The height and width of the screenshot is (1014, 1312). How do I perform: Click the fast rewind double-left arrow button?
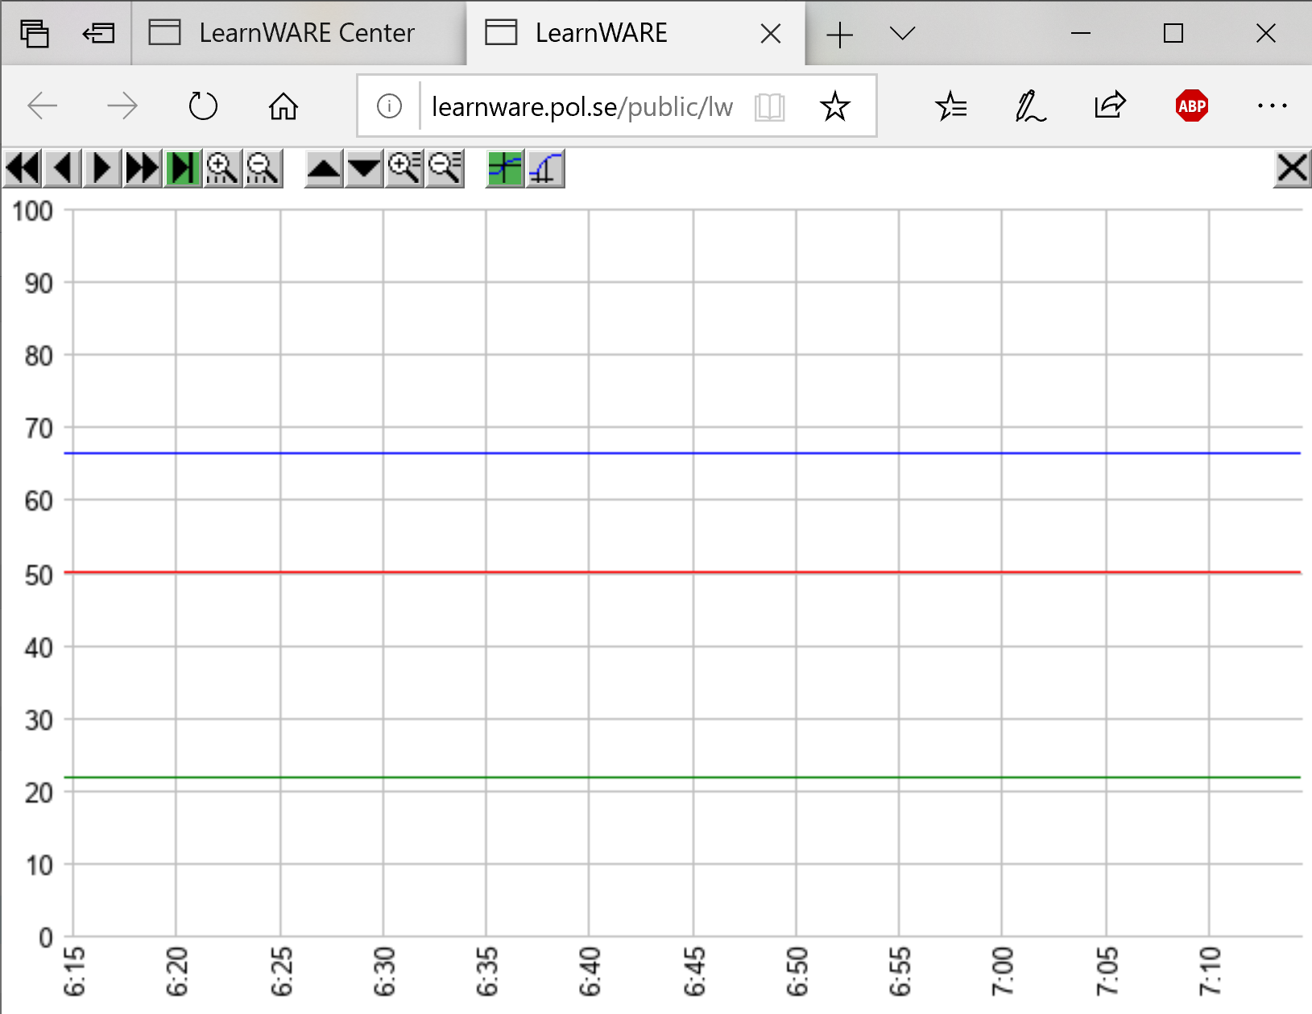pyautogui.click(x=23, y=169)
